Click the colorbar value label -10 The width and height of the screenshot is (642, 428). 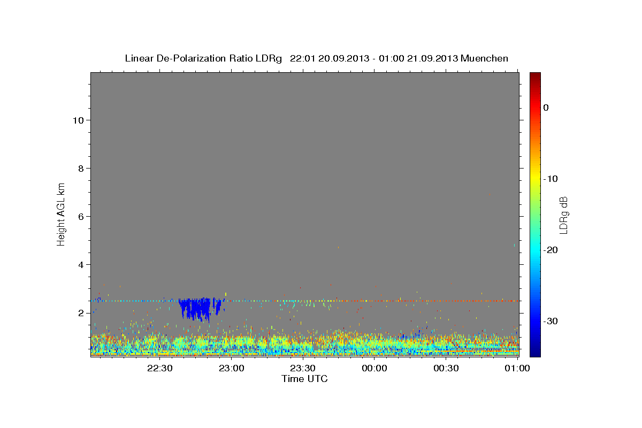click(551, 179)
